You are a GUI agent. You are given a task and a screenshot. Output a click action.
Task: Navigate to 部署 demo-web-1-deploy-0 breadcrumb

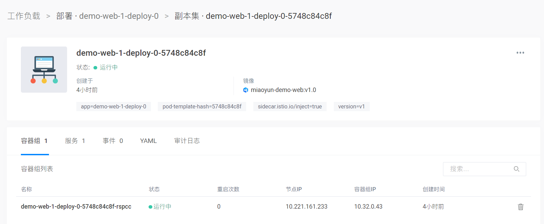(x=107, y=16)
